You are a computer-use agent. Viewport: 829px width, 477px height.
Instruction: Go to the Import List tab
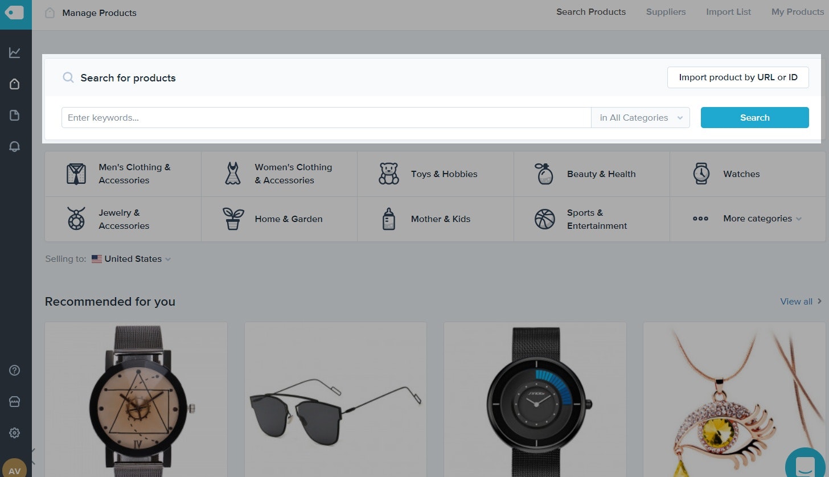coord(728,12)
